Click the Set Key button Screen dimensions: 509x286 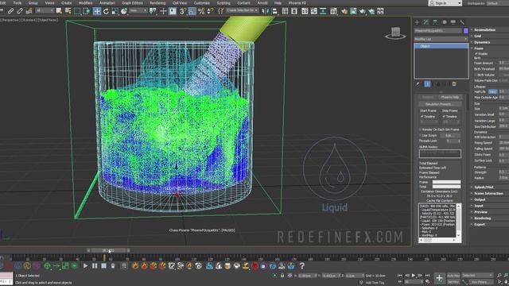pyautogui.click(x=453, y=282)
